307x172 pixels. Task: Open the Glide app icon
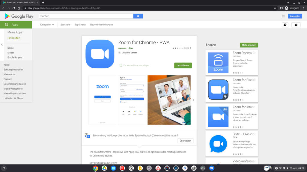point(218,144)
